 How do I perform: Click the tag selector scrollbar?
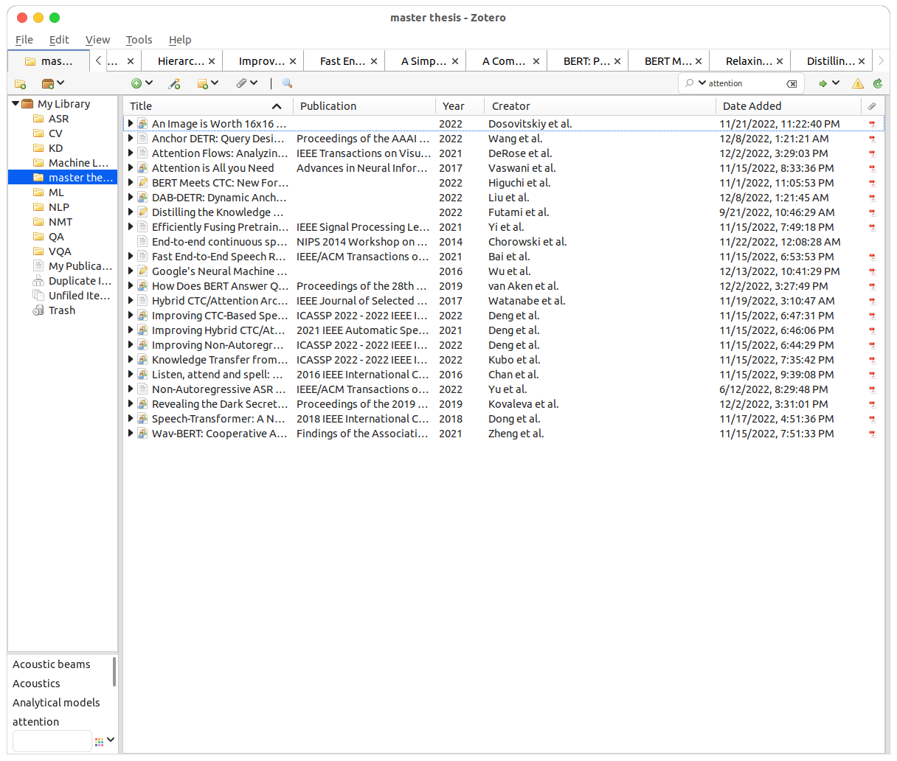click(x=114, y=672)
